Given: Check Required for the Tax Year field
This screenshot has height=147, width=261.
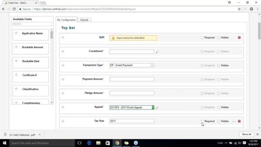Looking at the screenshot, I should [202, 121].
